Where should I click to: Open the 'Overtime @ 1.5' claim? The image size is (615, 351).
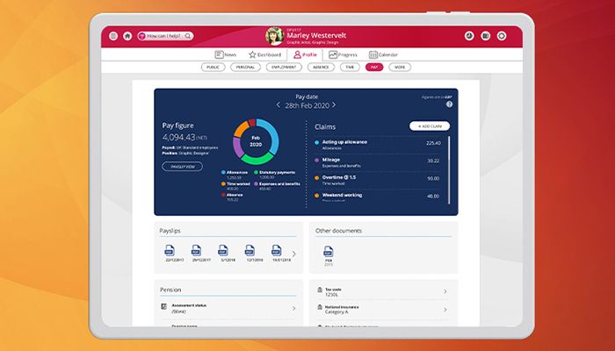coord(380,180)
